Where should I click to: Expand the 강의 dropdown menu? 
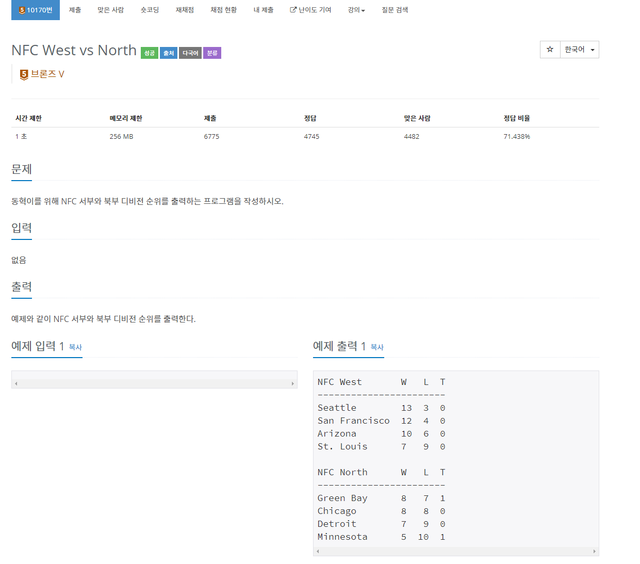tap(356, 10)
